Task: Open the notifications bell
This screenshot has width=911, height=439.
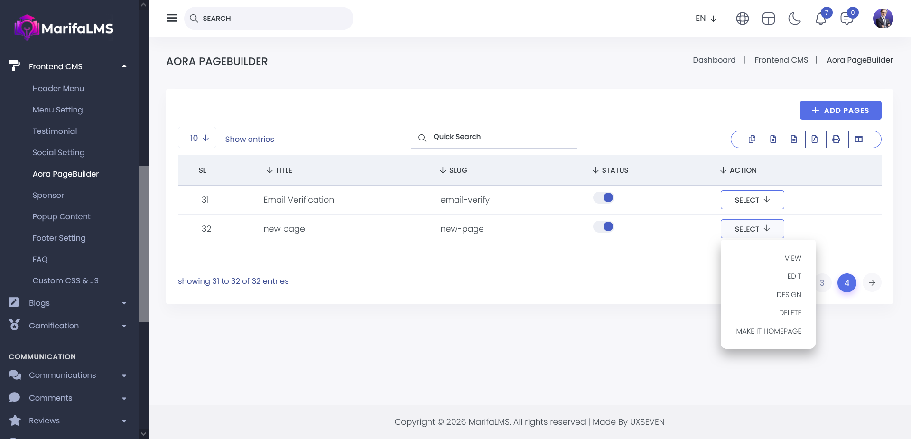Action: click(x=821, y=19)
